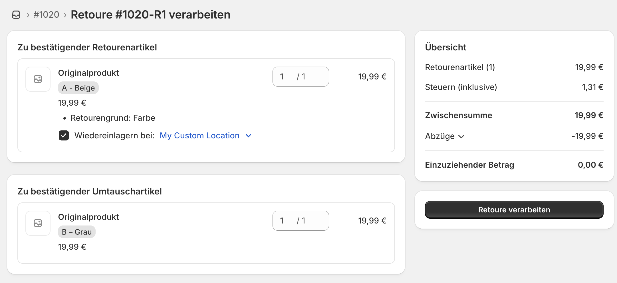Expand the Abzüge section
The height and width of the screenshot is (283, 617).
point(440,136)
